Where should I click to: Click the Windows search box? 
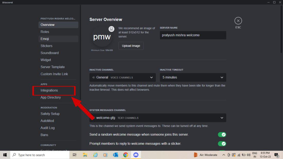[x=40, y=155]
